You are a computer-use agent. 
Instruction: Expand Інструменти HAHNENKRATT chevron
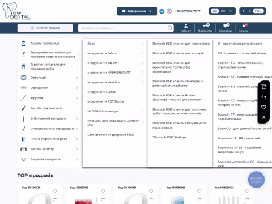[x=143, y=73]
